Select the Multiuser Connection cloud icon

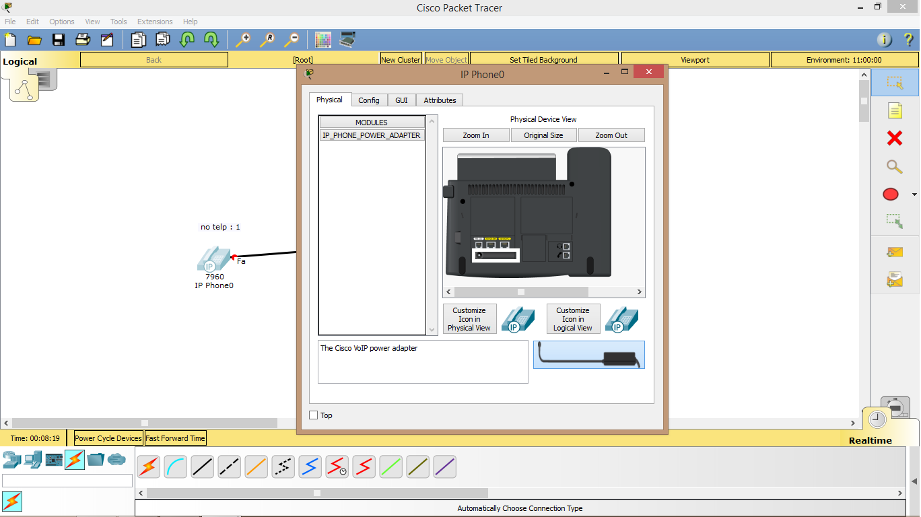point(116,460)
